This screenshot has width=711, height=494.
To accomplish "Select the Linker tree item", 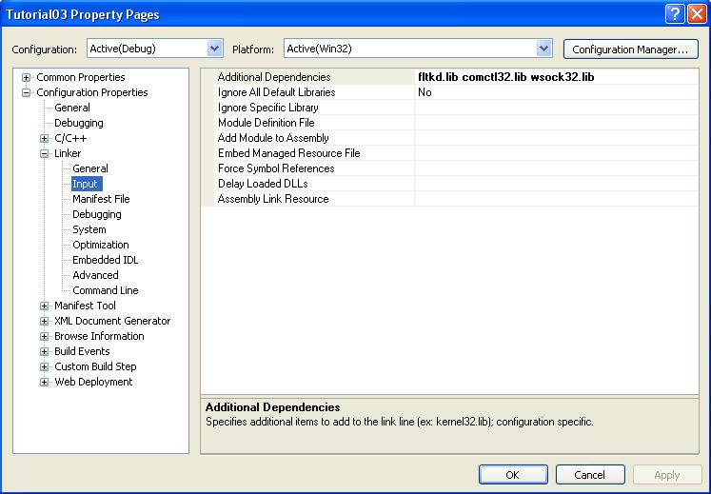I will coord(68,153).
